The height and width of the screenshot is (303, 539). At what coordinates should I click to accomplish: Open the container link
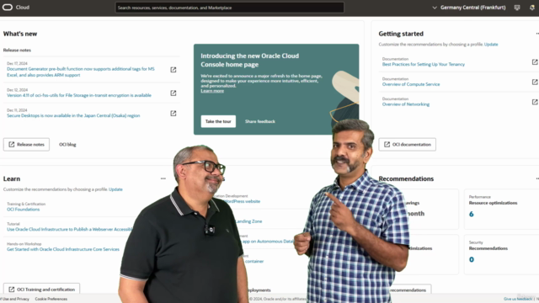[254, 261]
